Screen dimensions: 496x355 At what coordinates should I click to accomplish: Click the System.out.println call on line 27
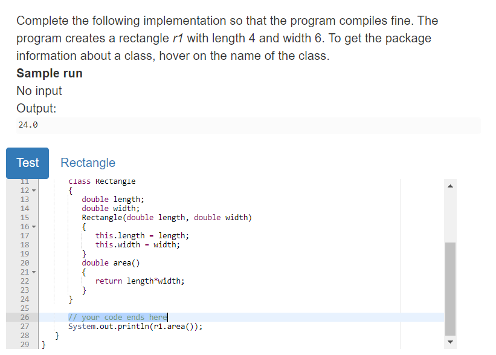109,326
